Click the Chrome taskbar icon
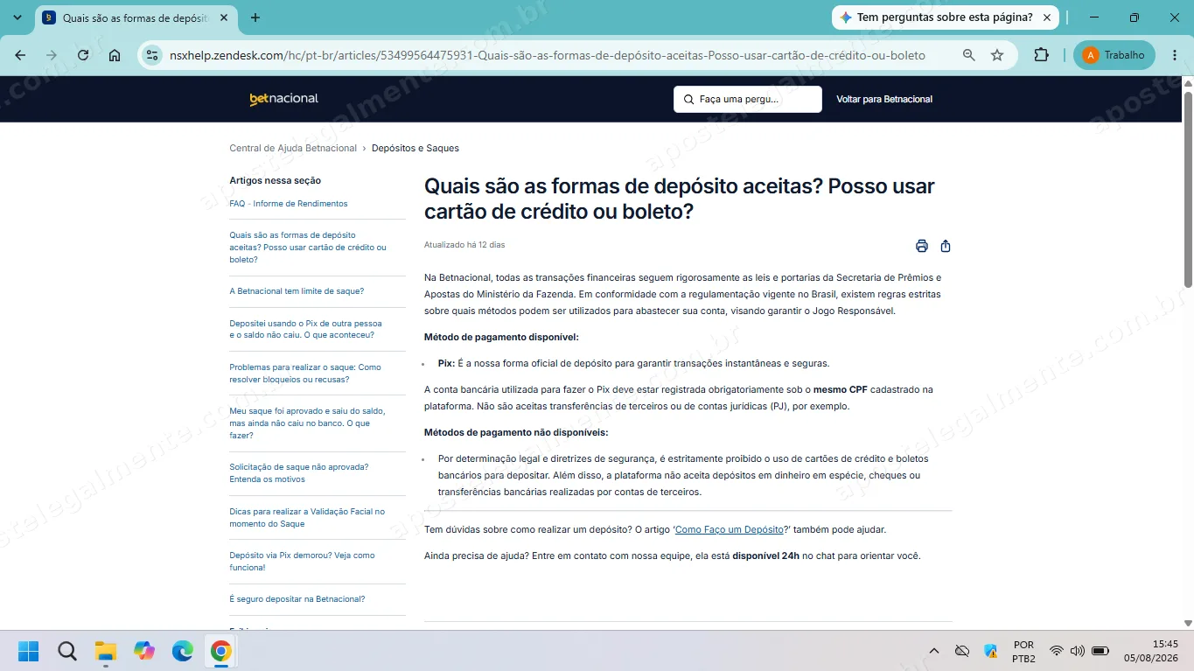 [221, 651]
